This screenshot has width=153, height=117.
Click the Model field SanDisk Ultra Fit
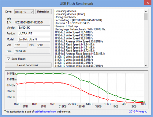click(x=34, y=39)
